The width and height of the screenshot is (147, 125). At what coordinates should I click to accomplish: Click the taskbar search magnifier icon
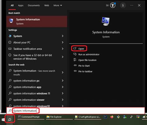pos(10,120)
